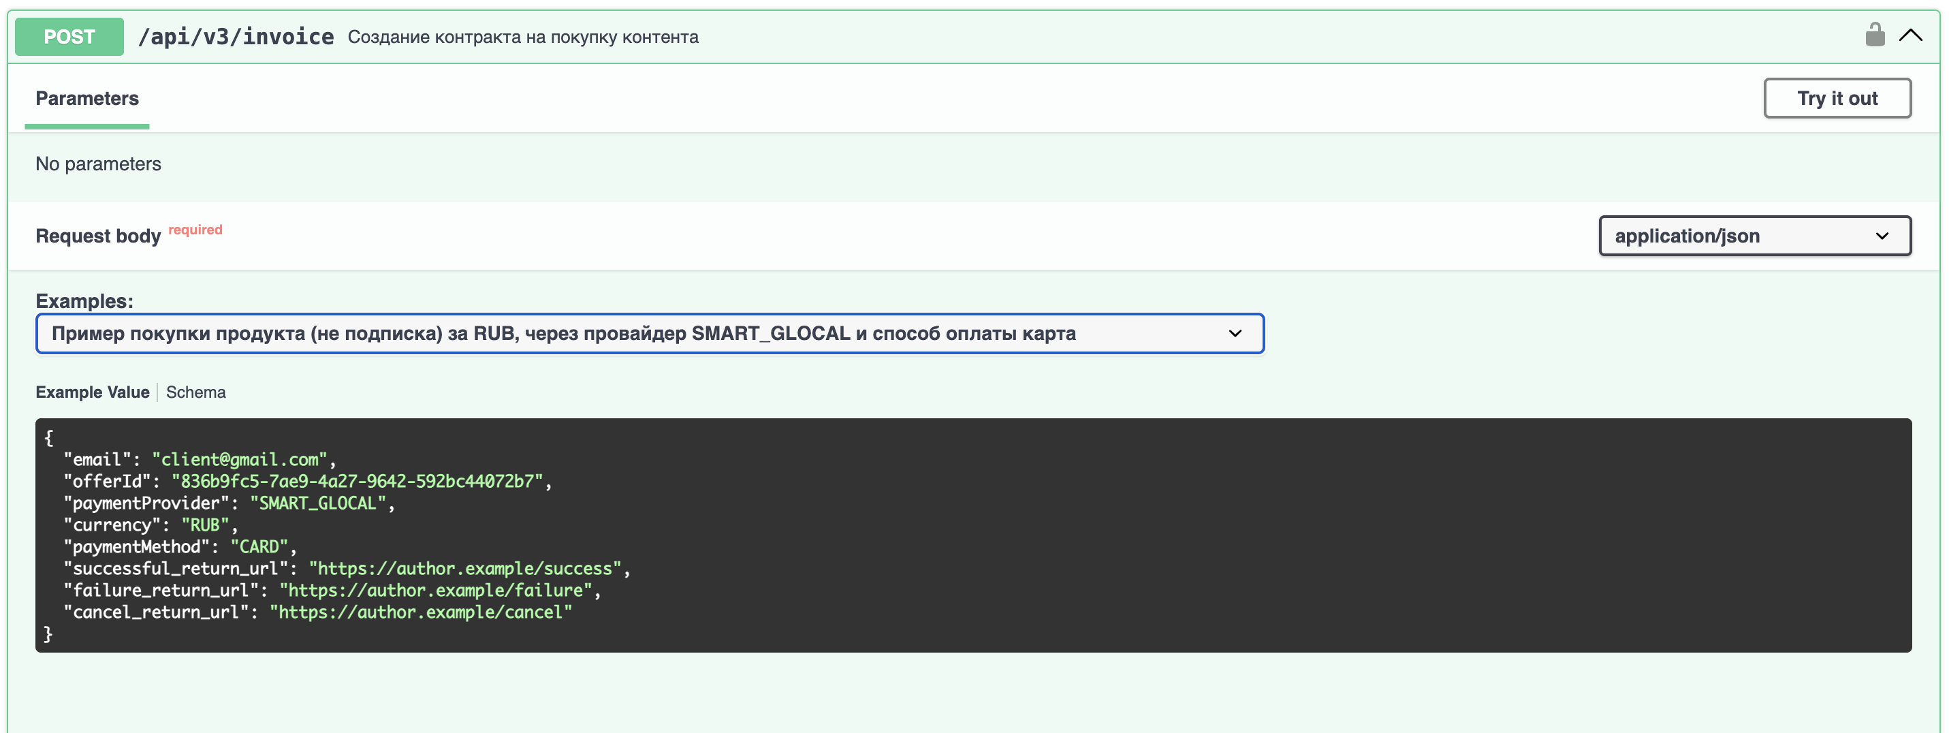Click the green POST method badge
The height and width of the screenshot is (733, 1949).
(x=69, y=36)
